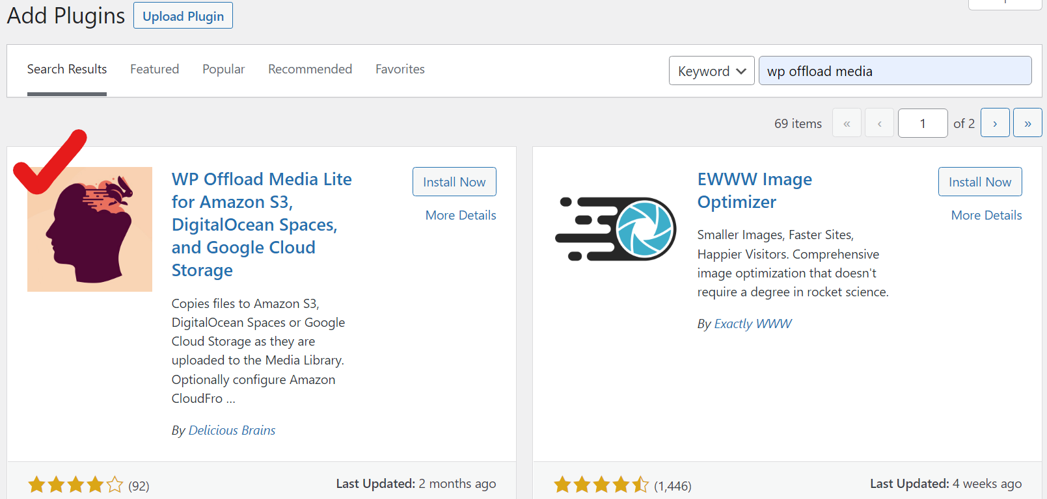Click the (92) ratings count
The image size is (1047, 499).
139,486
